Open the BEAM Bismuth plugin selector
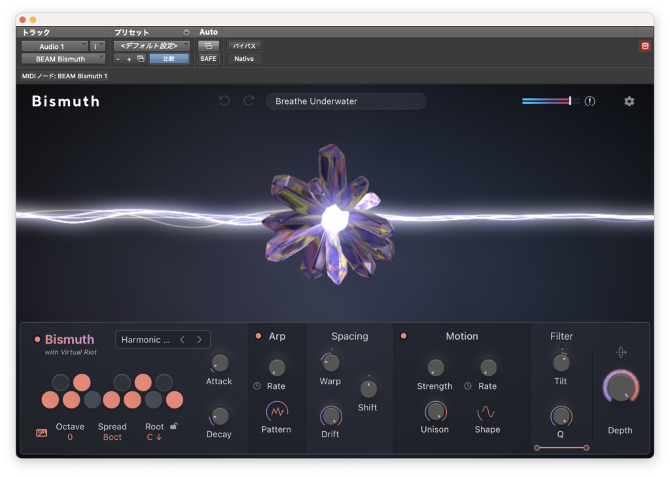 pos(63,59)
